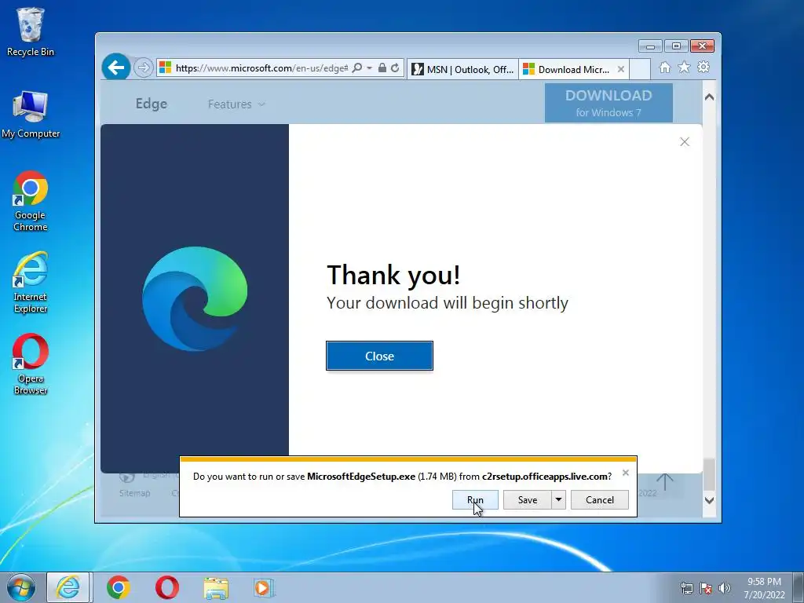
Task: Launch Opera from the taskbar
Action: (x=167, y=587)
